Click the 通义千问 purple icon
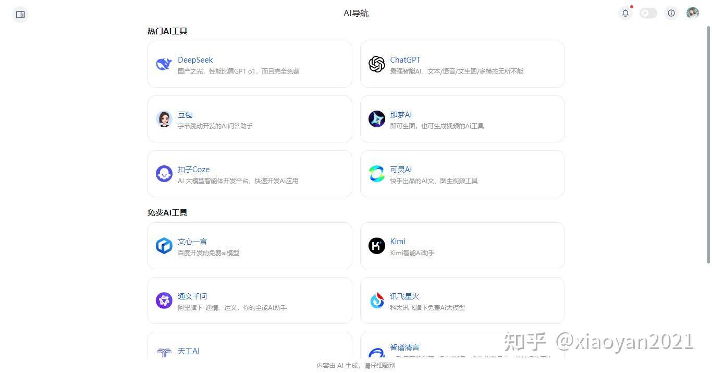712x373 pixels. point(164,300)
